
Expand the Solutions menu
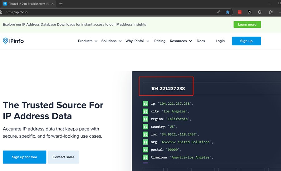point(111,41)
